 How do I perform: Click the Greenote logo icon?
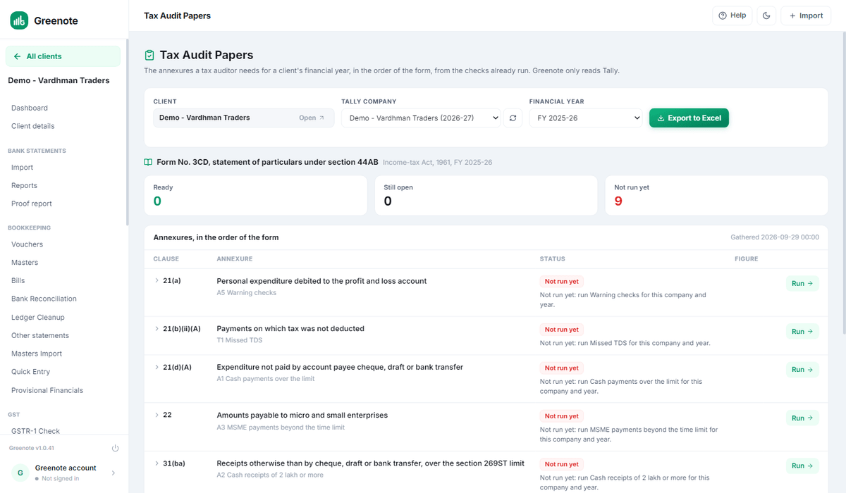[19, 20]
